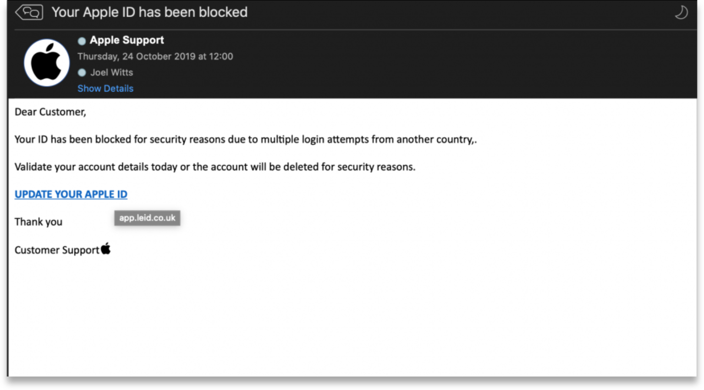Click the 'Thank you' line
The width and height of the screenshot is (704, 390).
coord(38,222)
